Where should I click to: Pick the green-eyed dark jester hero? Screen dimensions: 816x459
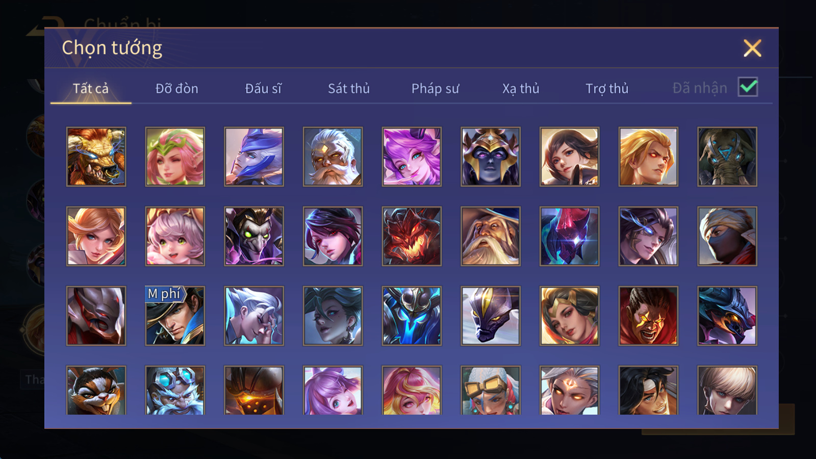click(254, 236)
